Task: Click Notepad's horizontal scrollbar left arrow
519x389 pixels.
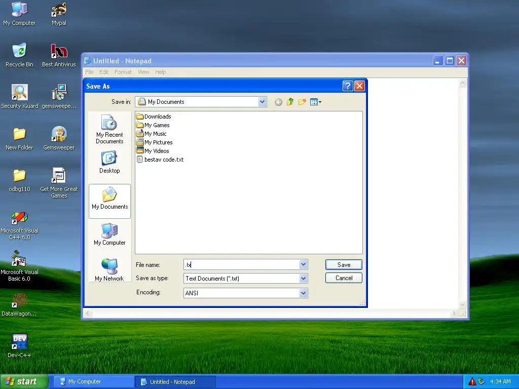Action: pos(88,313)
